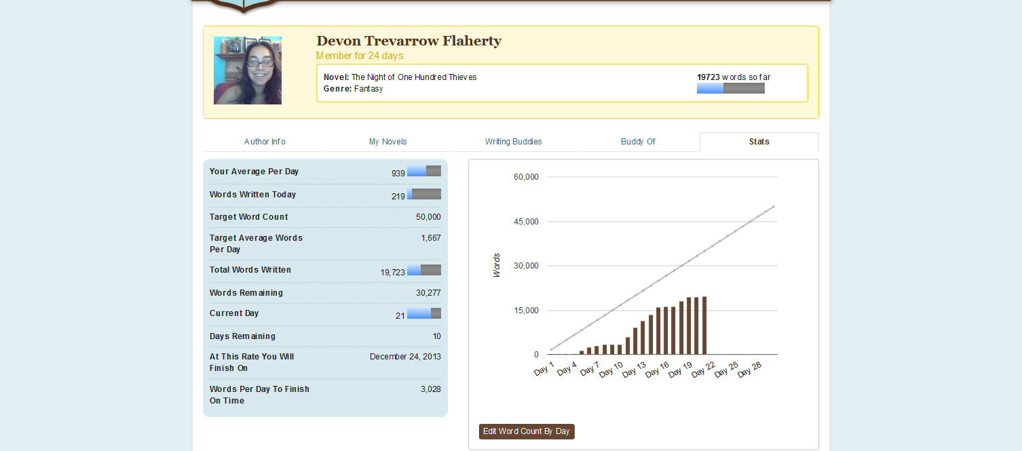Switch to the My Novels tab

[387, 142]
